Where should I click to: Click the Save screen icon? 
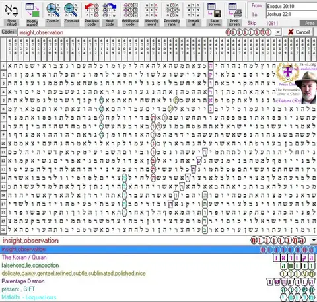[x=214, y=11]
